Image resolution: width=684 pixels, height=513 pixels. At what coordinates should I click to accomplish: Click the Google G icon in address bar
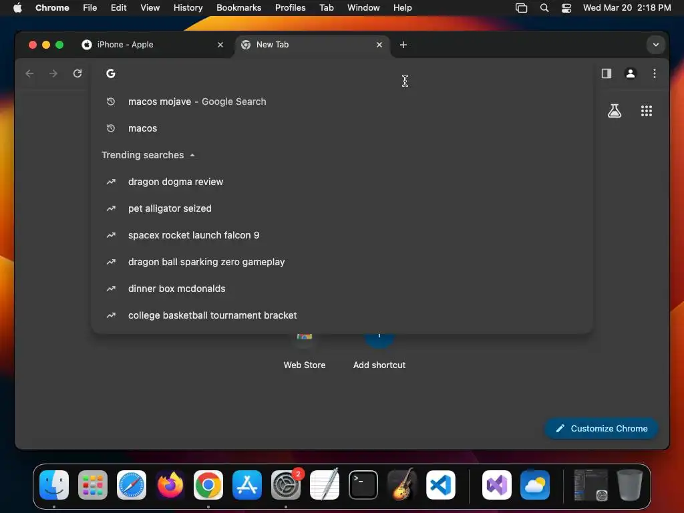click(111, 73)
